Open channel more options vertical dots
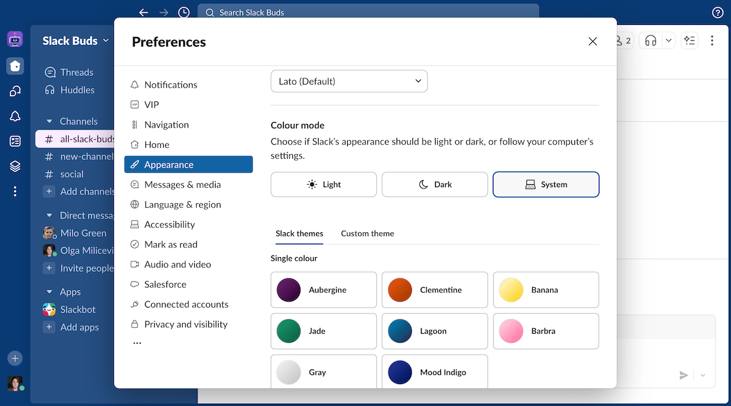Screen dimensions: 731x406 tap(712, 41)
